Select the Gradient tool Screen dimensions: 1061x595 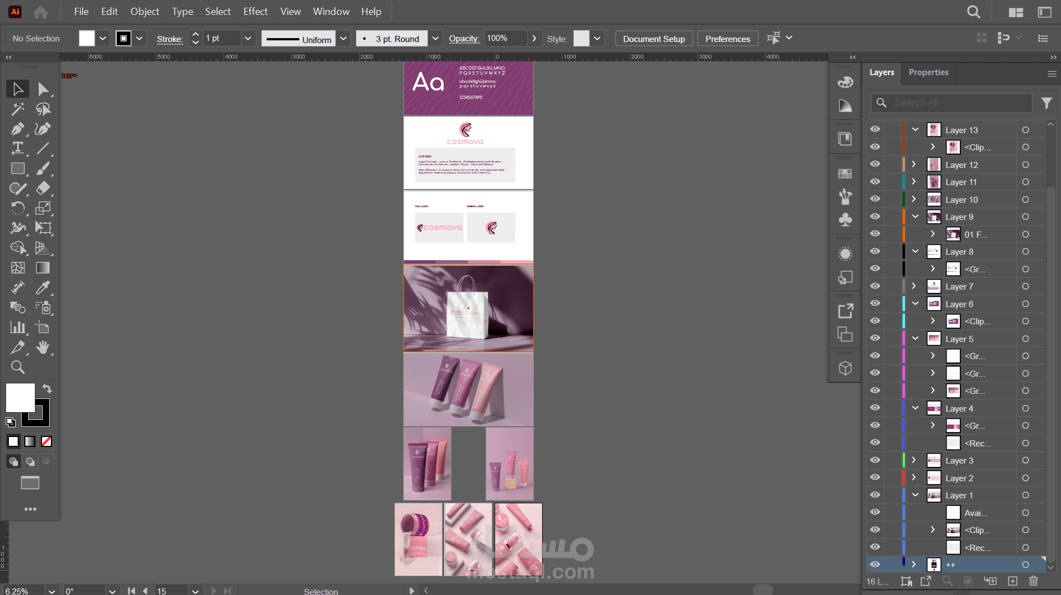[43, 268]
